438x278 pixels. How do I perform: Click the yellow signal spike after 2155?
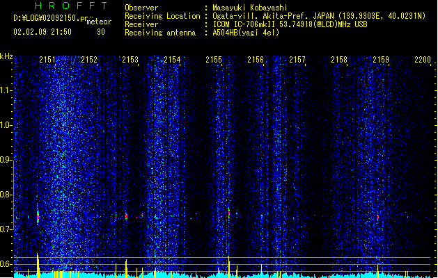point(229,267)
